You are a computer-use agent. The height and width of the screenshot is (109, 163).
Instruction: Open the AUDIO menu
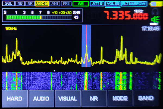pos(41,99)
